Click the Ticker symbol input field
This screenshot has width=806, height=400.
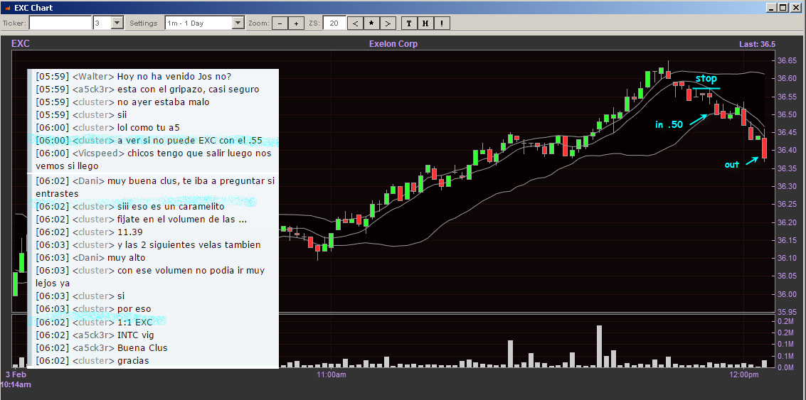(x=60, y=23)
